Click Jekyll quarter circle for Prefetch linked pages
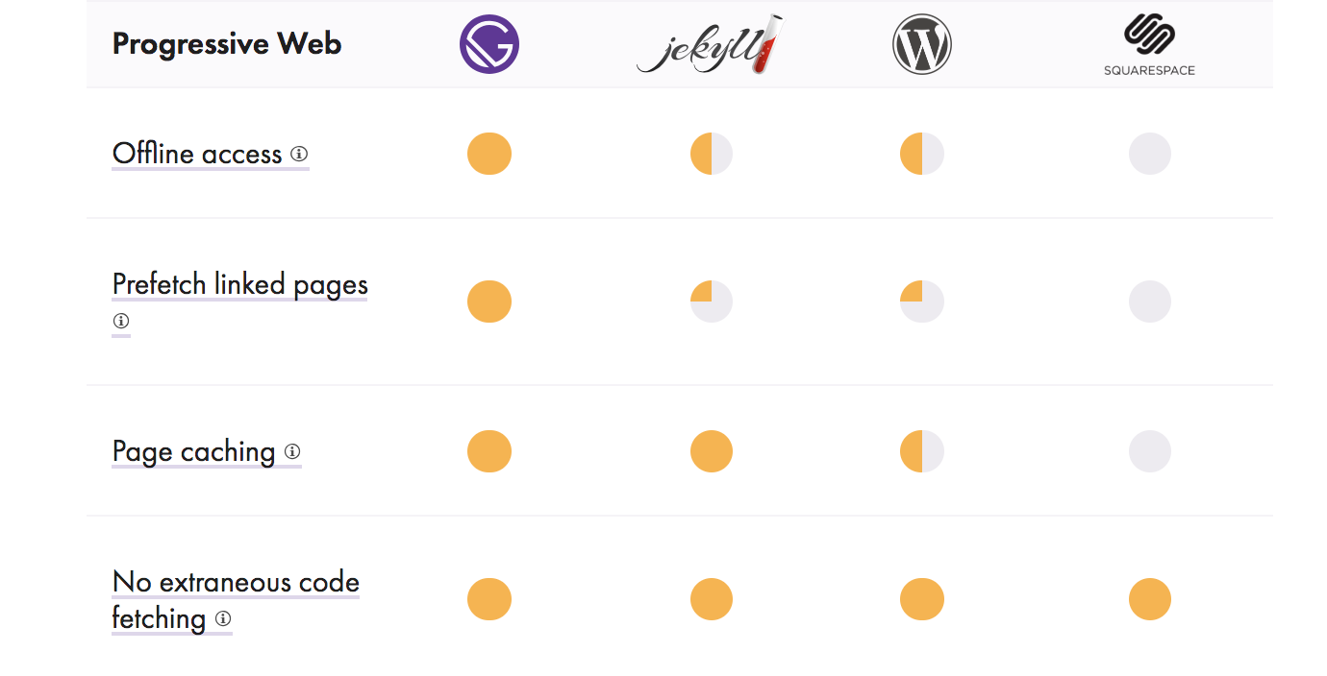This screenshot has width=1327, height=676. pos(712,302)
